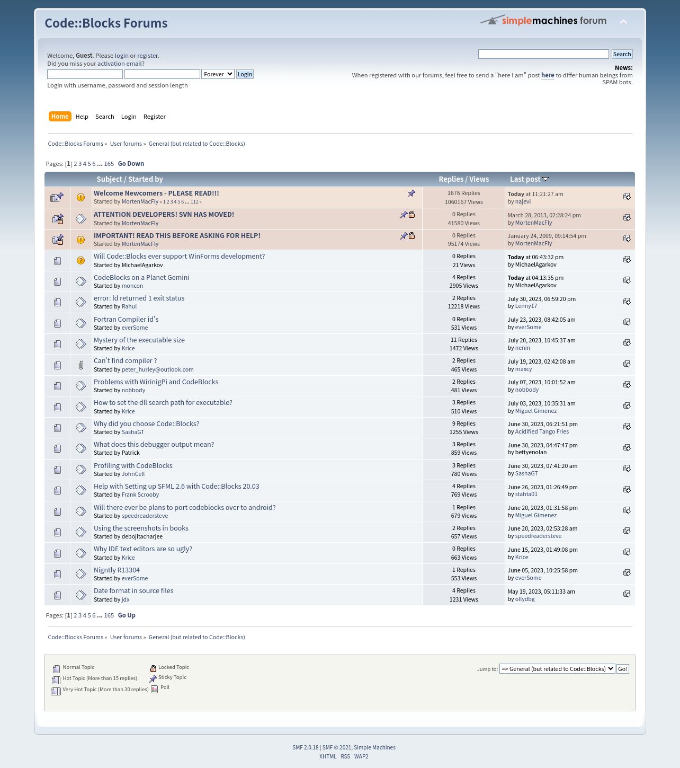Open last post icon for debugger output topic
This screenshot has width=680, height=768.
pyautogui.click(x=627, y=448)
